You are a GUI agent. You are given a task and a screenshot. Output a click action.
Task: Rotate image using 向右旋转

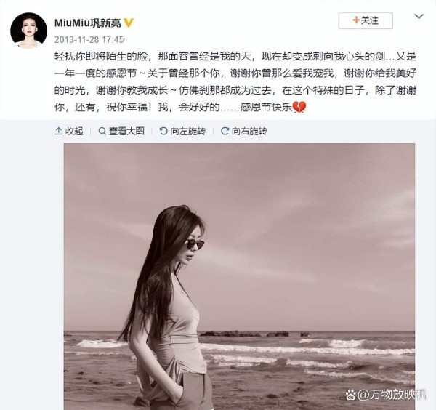click(x=244, y=131)
